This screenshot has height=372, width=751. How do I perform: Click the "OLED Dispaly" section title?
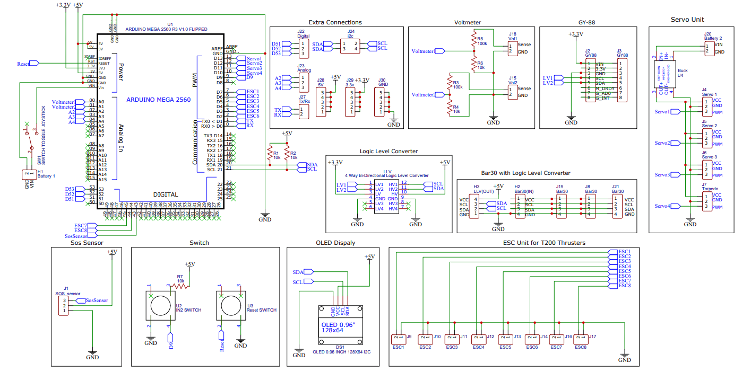pos(335,243)
